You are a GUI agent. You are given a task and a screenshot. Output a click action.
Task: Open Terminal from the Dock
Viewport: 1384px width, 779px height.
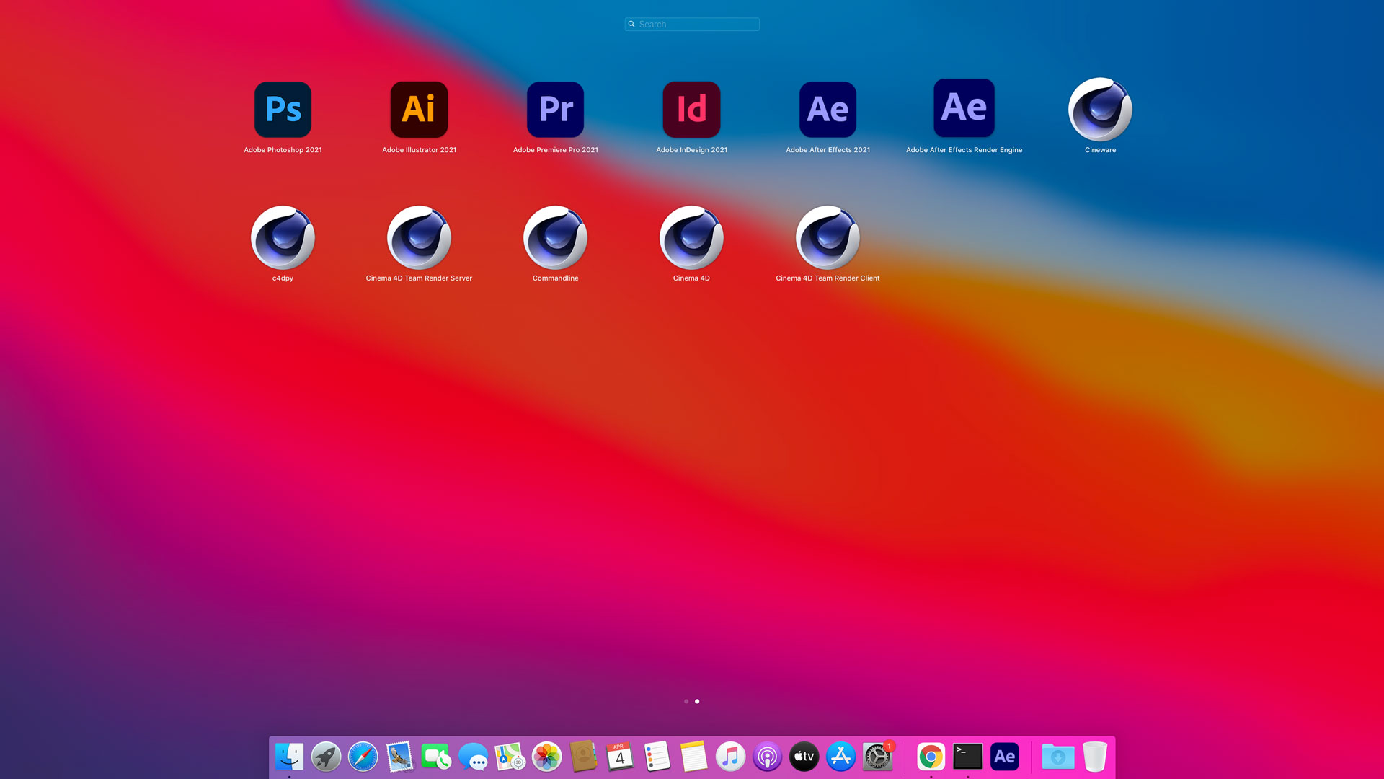tap(967, 757)
